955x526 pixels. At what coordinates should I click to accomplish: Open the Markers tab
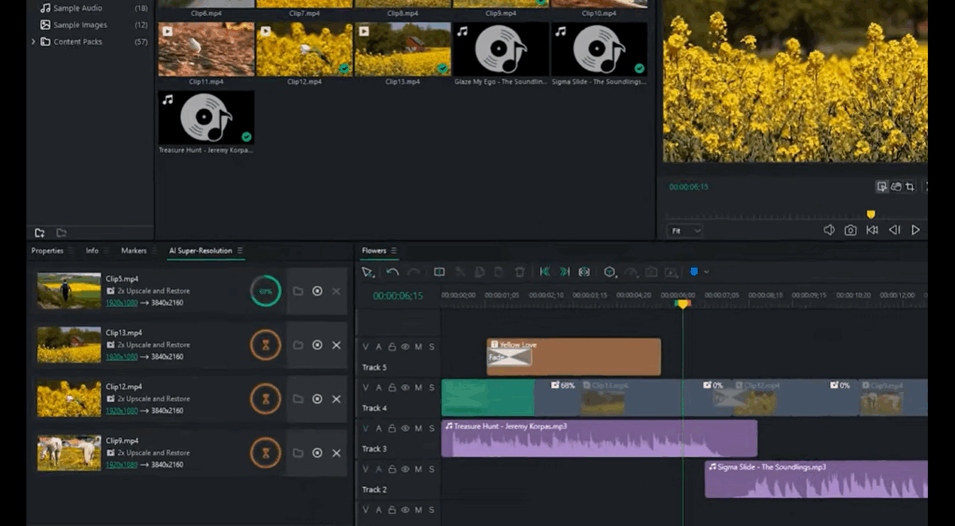pyautogui.click(x=133, y=251)
